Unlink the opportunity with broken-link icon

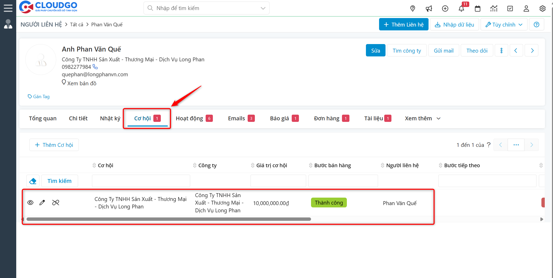tap(56, 203)
